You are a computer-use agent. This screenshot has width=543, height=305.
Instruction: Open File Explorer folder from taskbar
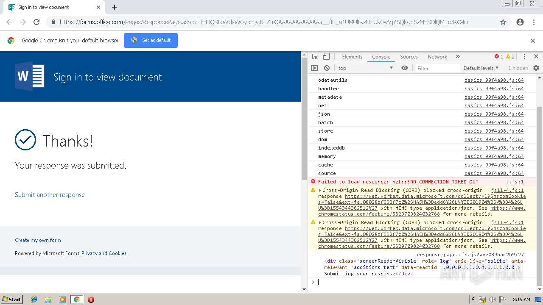[48, 299]
